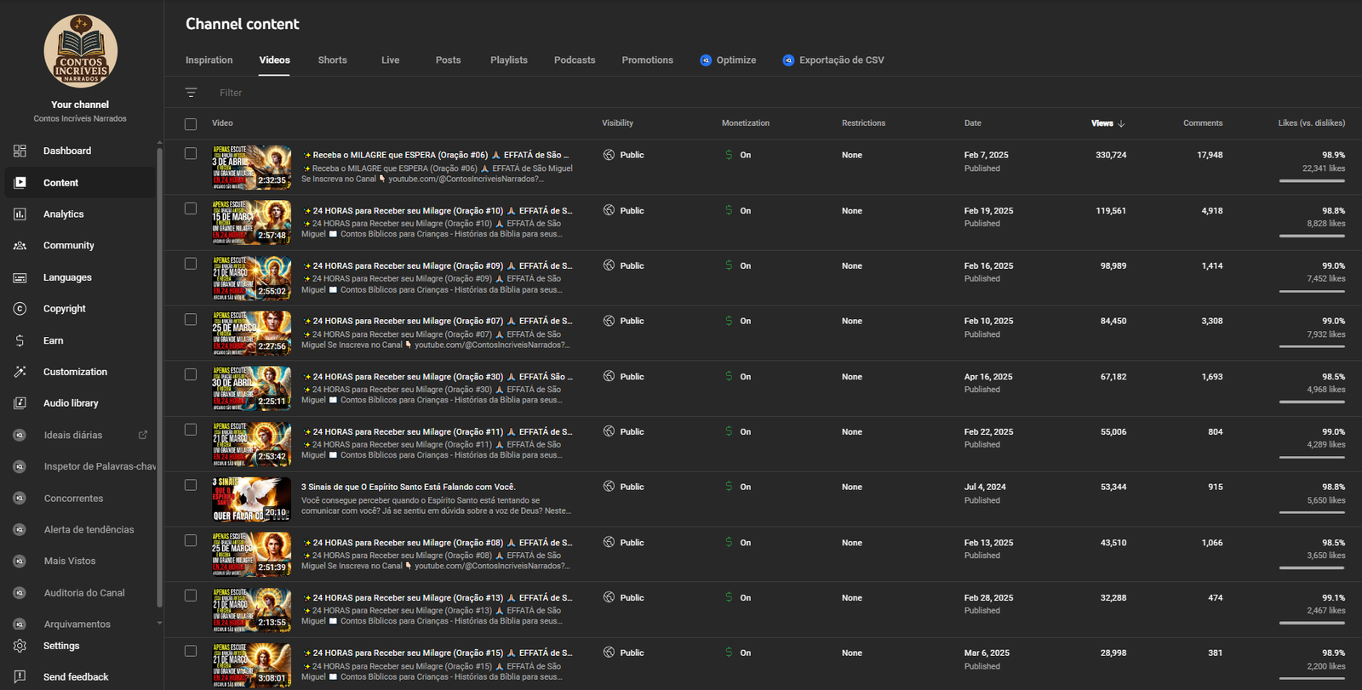
Task: Click the 3 Sinais video thumbnail
Action: click(251, 499)
